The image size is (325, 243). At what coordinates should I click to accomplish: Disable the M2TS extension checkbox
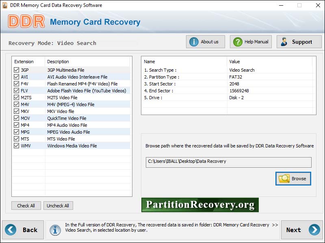[16, 97]
